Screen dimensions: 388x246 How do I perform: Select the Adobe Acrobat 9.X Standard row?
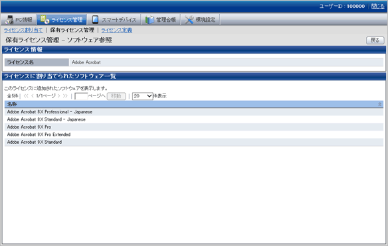(194, 143)
